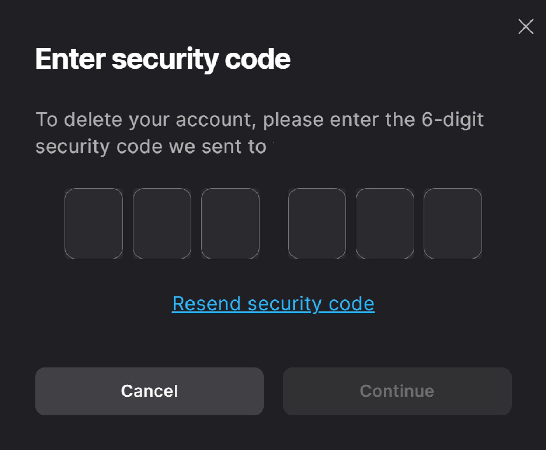Select the third security code digit box
The width and height of the screenshot is (546, 450).
[230, 223]
